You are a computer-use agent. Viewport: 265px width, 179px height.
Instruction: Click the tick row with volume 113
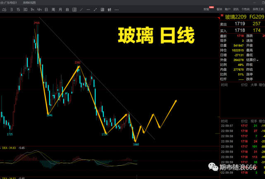tap(242, 157)
